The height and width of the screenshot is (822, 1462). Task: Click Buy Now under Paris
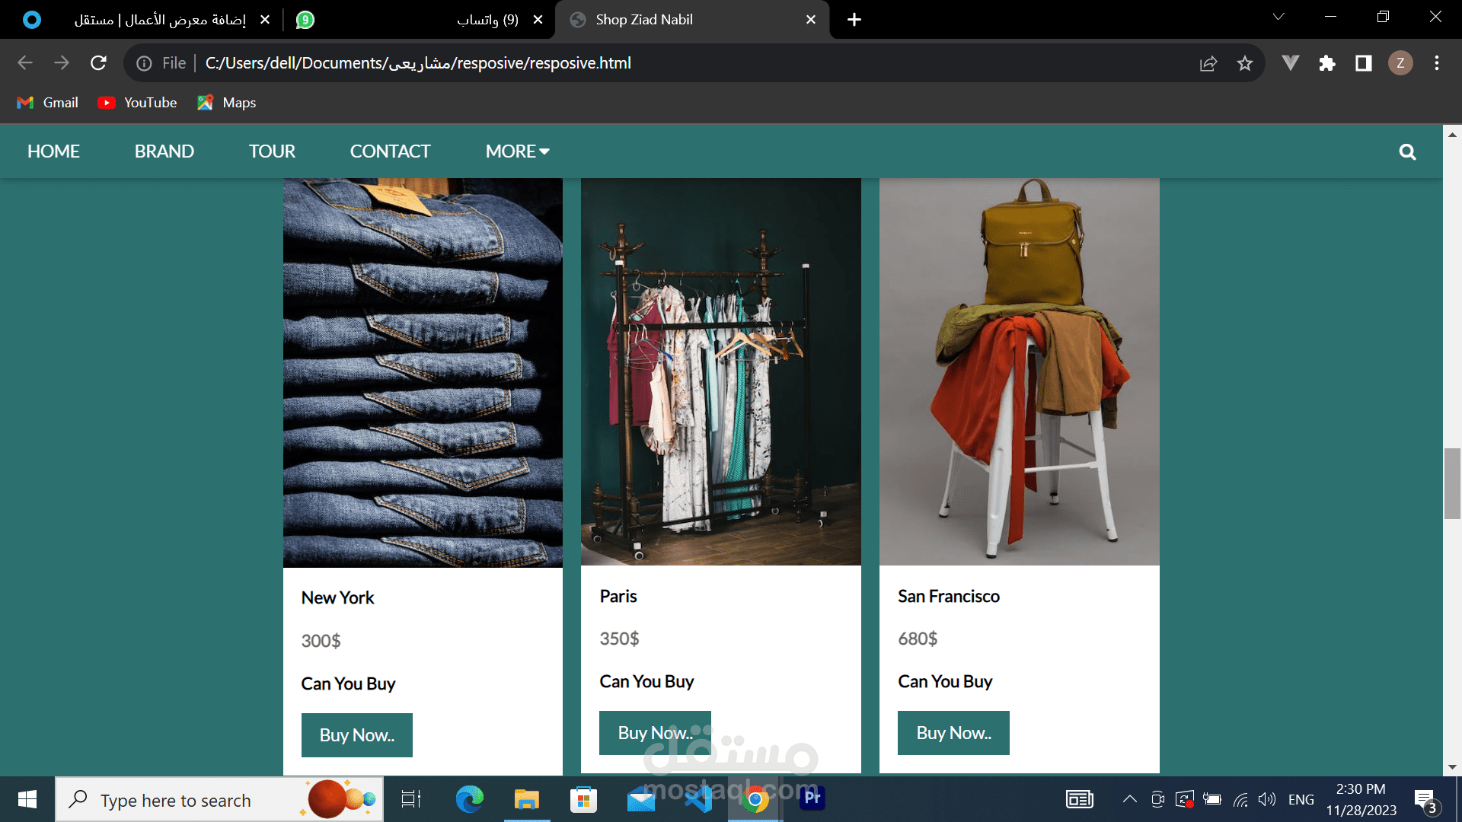655,733
